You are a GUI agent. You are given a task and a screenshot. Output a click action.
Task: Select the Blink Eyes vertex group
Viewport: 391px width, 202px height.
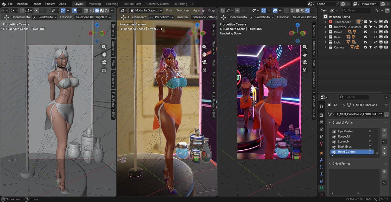[x=345, y=147]
